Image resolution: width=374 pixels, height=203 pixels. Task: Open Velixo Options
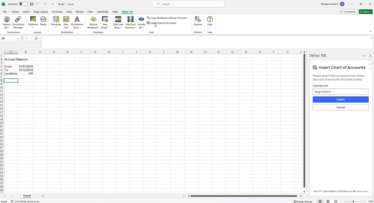pyautogui.click(x=198, y=21)
